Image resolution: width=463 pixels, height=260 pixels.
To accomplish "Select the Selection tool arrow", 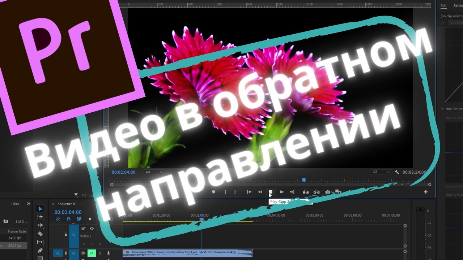I will coord(40,209).
